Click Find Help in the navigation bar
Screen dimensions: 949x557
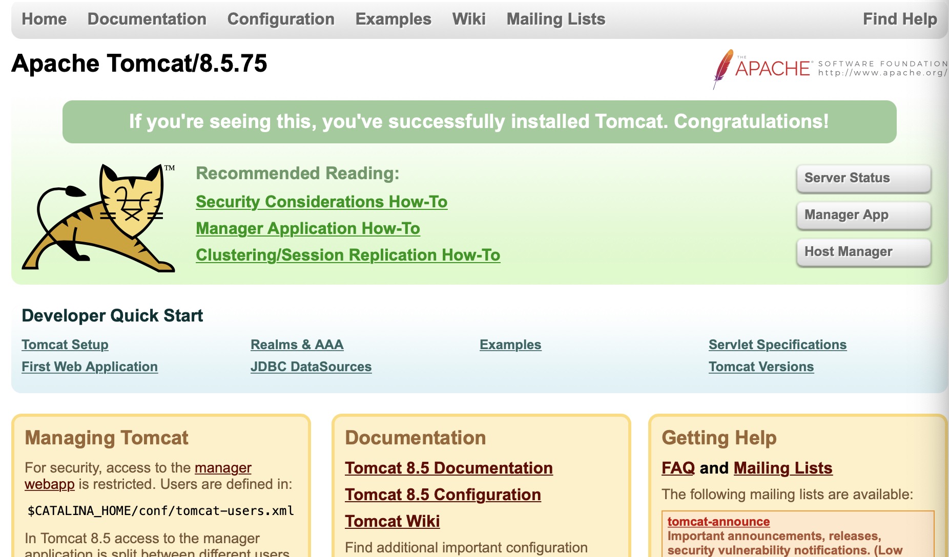point(900,19)
